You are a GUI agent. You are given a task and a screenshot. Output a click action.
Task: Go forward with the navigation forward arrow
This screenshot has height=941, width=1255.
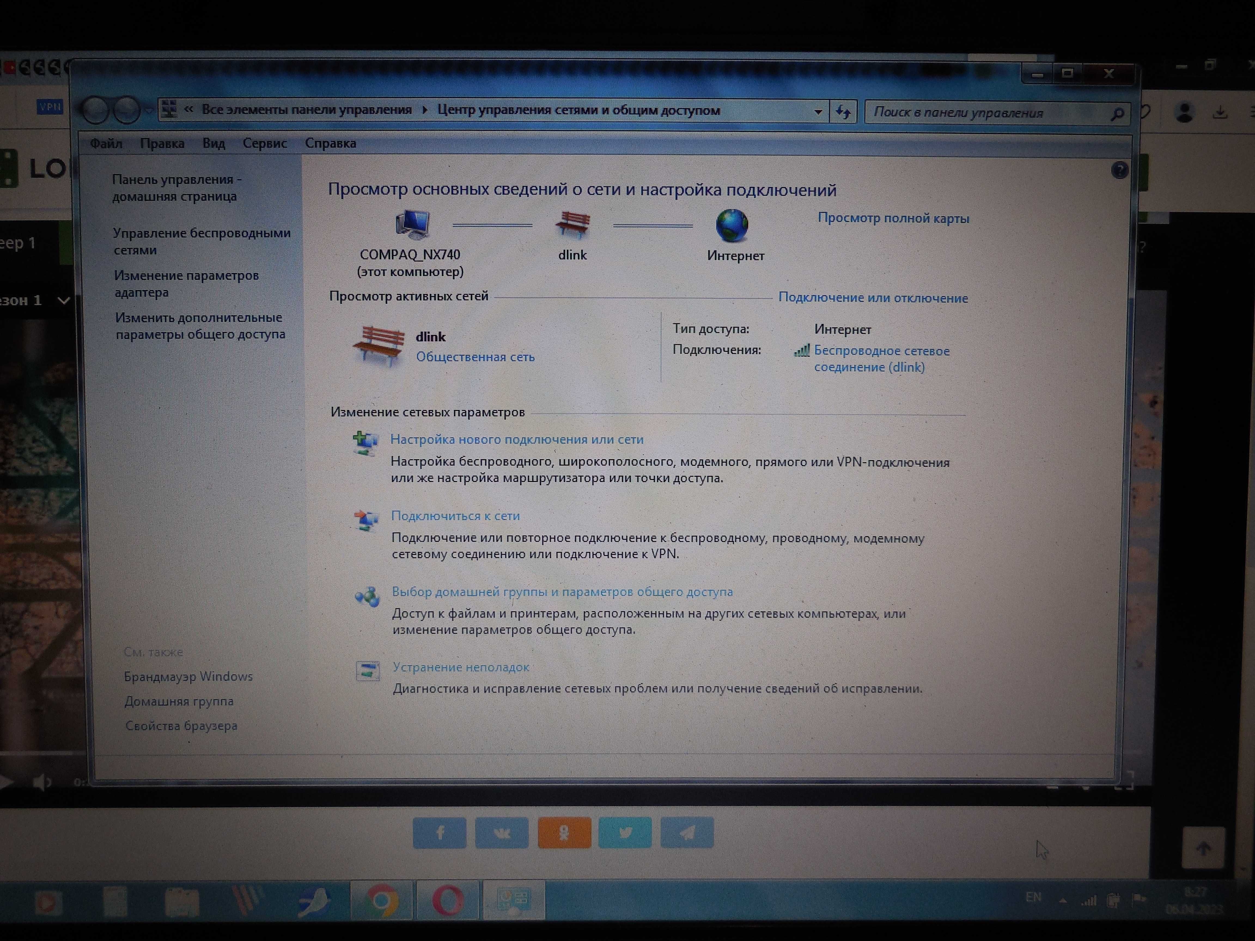click(127, 110)
